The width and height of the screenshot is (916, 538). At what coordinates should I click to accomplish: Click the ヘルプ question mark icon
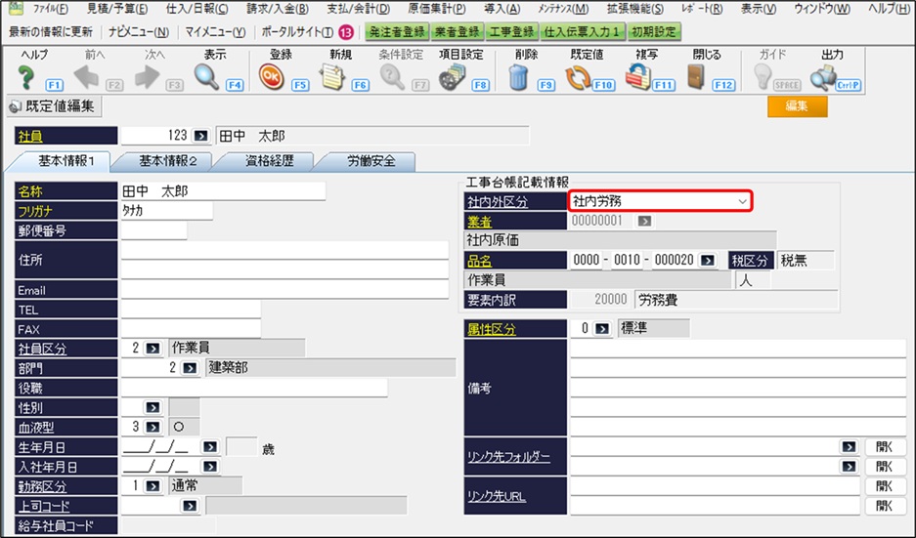(25, 78)
